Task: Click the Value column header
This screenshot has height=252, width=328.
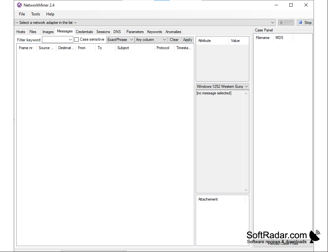Action: click(239, 41)
